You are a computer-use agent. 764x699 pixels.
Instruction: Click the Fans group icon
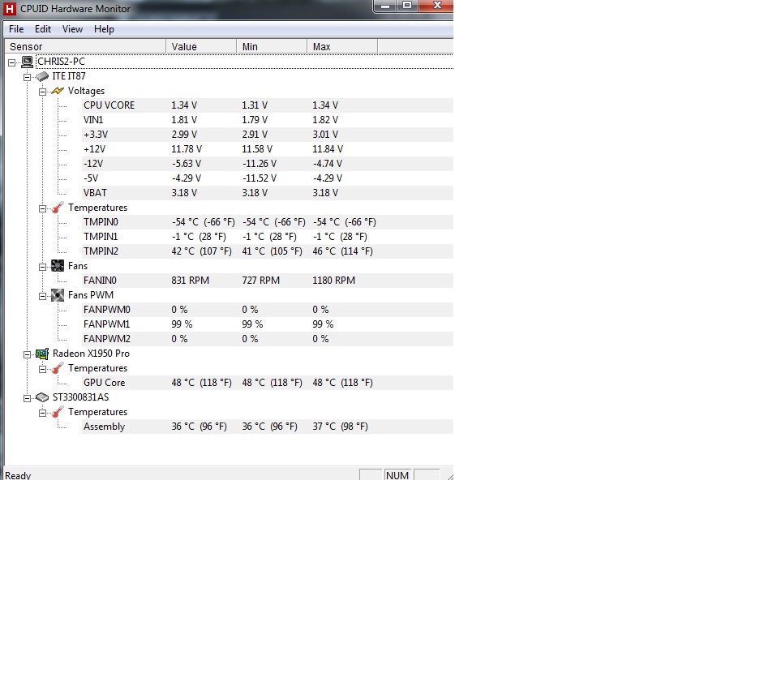58,266
